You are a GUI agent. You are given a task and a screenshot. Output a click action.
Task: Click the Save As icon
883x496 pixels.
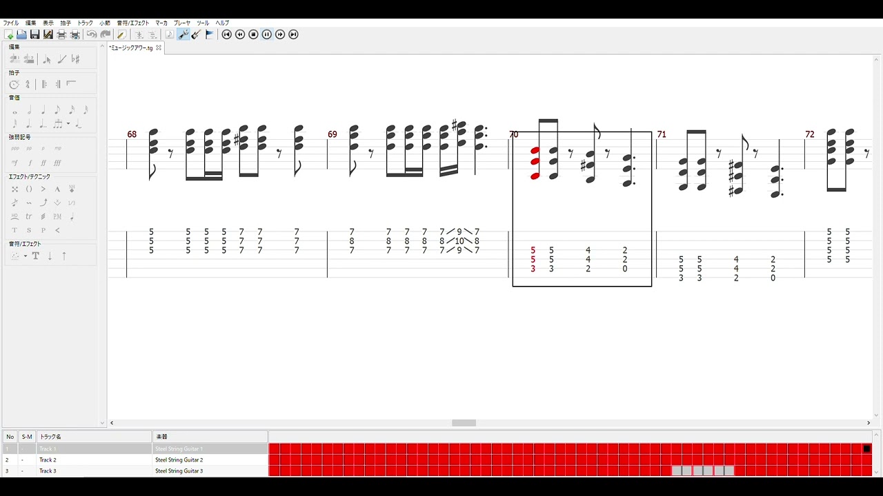(48, 34)
